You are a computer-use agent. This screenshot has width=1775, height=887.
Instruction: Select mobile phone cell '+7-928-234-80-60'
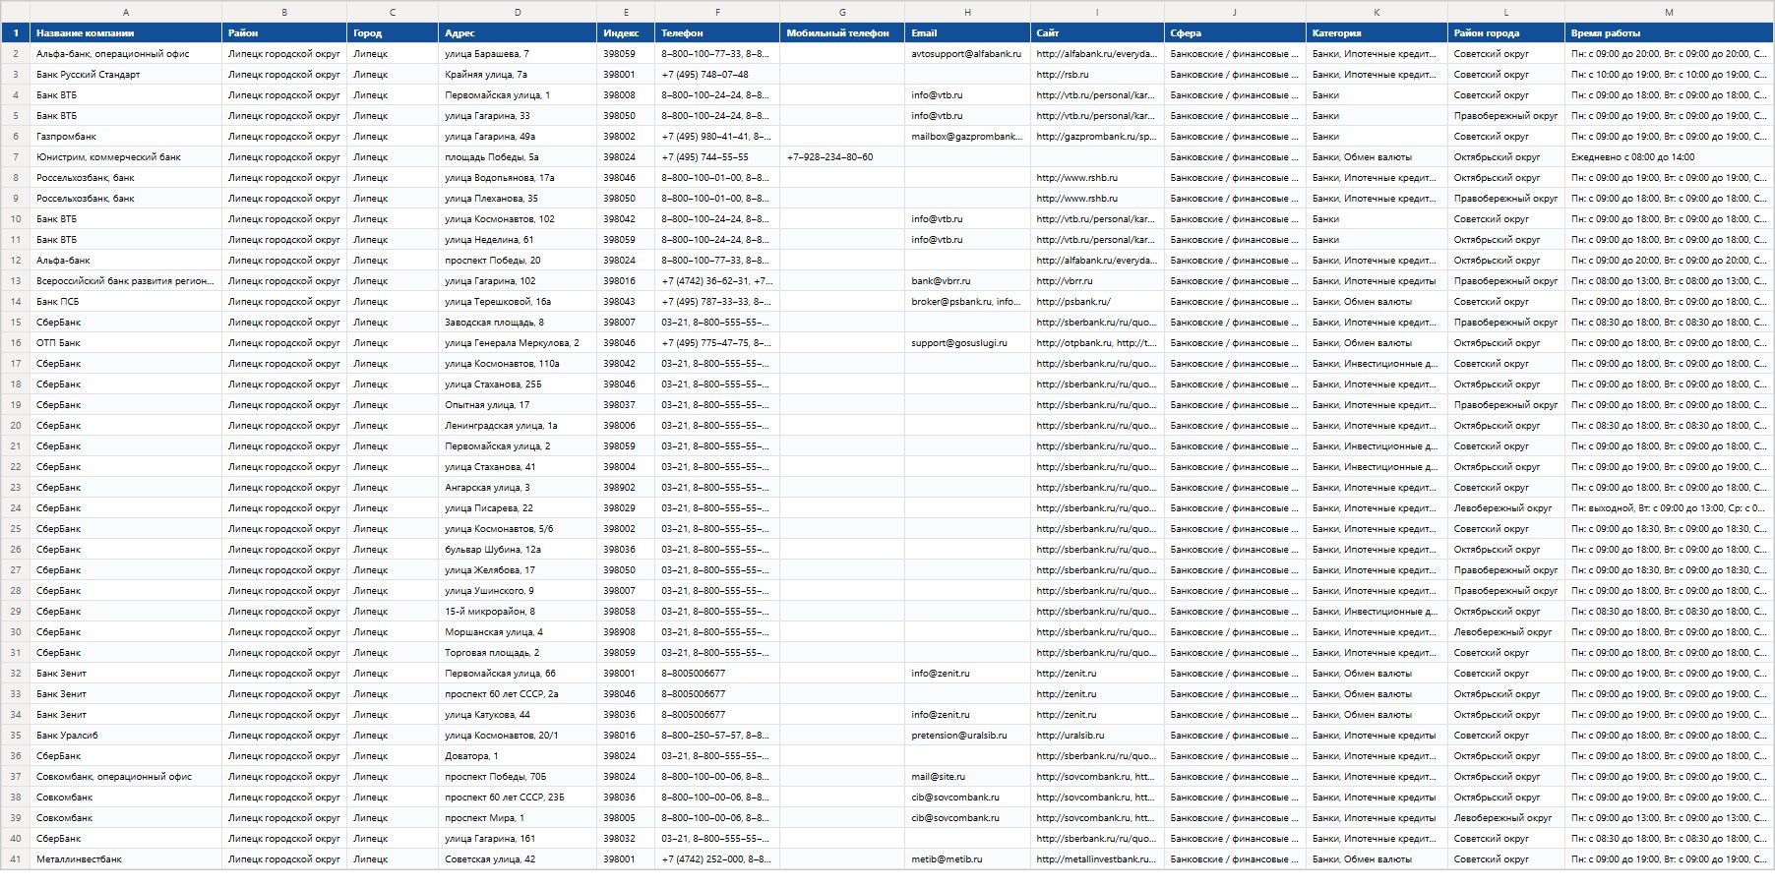click(x=842, y=157)
